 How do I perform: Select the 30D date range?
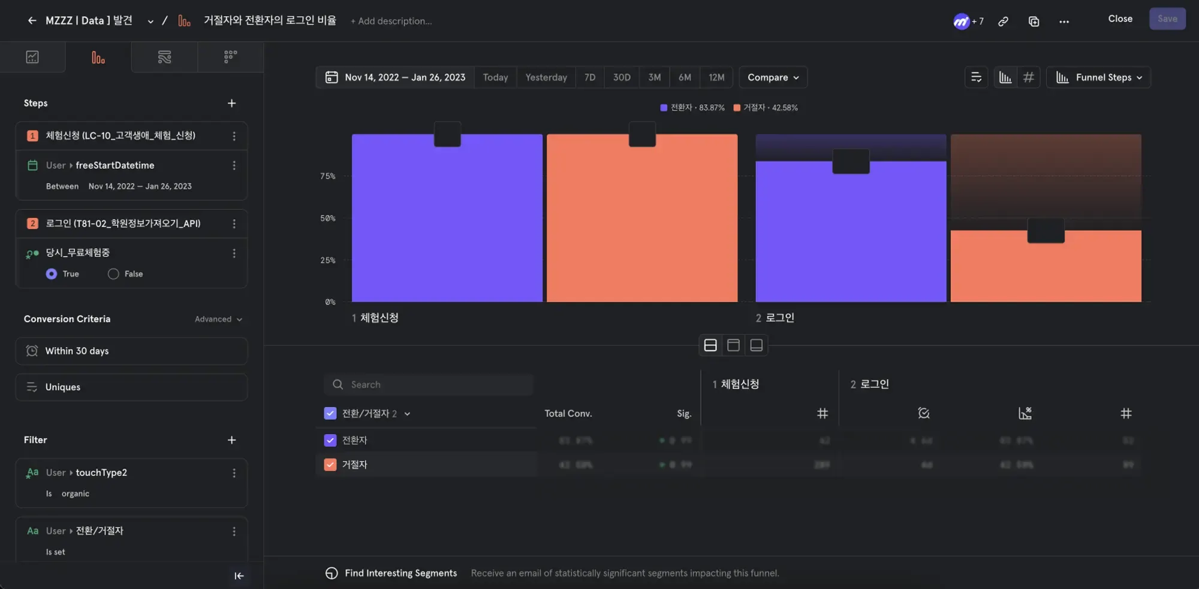point(621,77)
